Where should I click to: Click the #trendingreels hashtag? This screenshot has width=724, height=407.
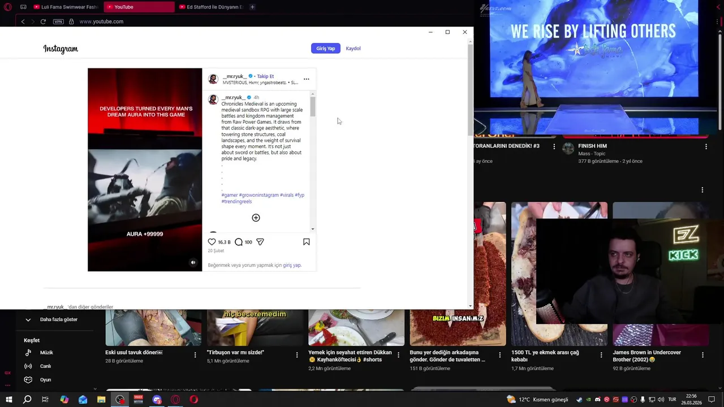(236, 201)
